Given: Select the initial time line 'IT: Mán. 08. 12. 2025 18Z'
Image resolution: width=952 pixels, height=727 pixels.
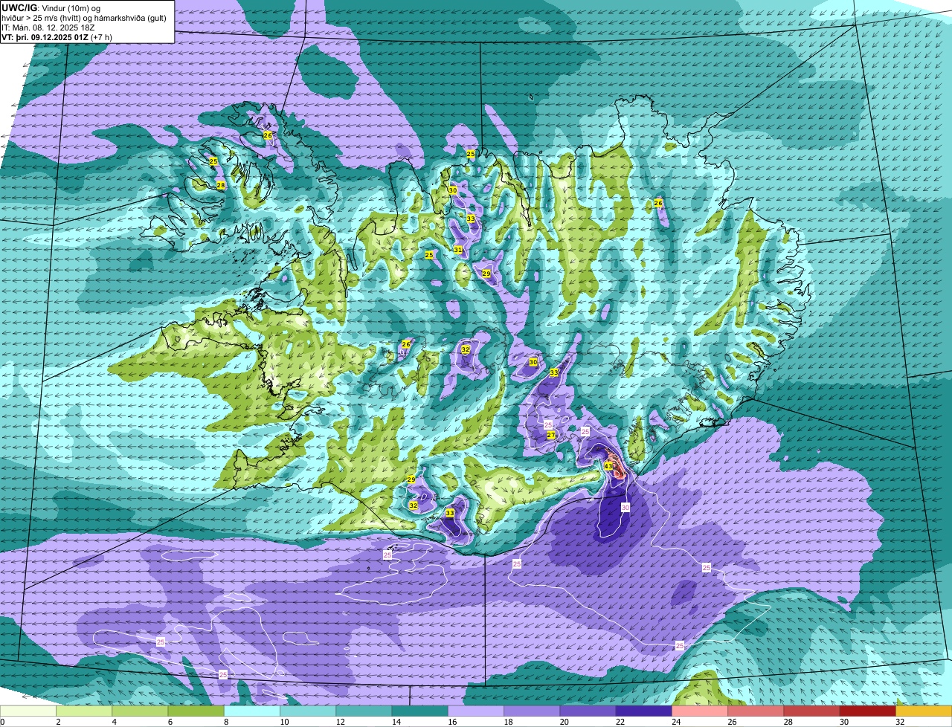Looking at the screenshot, I should [49, 27].
